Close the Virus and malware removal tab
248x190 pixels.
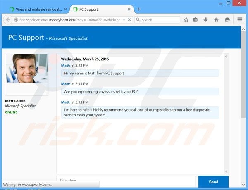(x=65, y=9)
